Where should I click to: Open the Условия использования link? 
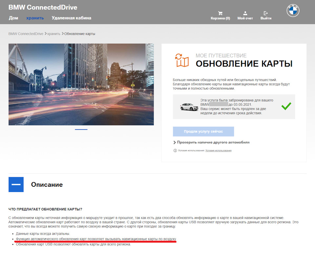(219, 151)
